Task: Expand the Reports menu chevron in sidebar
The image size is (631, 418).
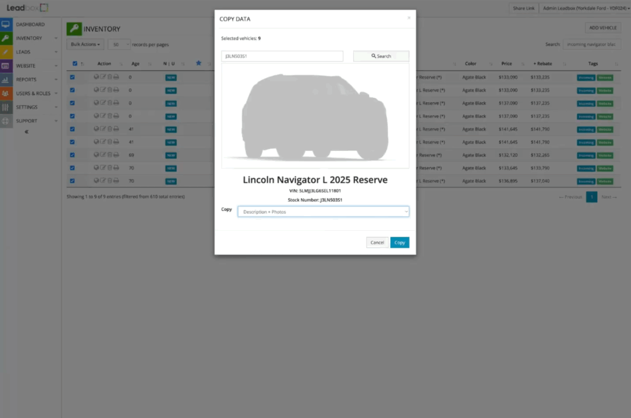Action: click(56, 79)
